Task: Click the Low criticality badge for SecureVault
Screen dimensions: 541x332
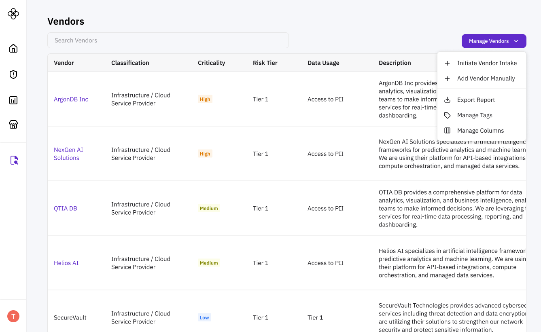Action: [x=204, y=317]
